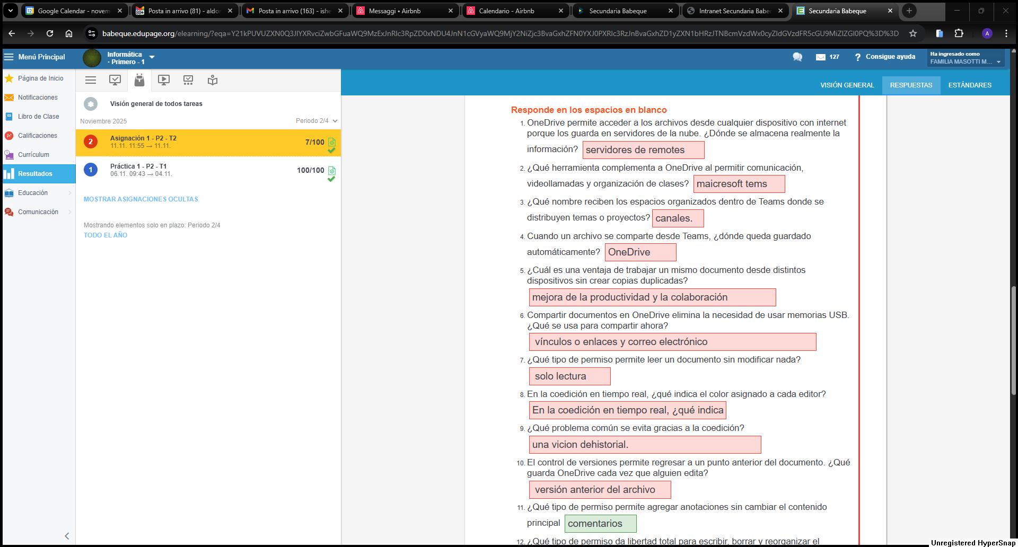This screenshot has width=1018, height=547.
Task: Click the chat bubbles icon in header
Action: click(797, 57)
